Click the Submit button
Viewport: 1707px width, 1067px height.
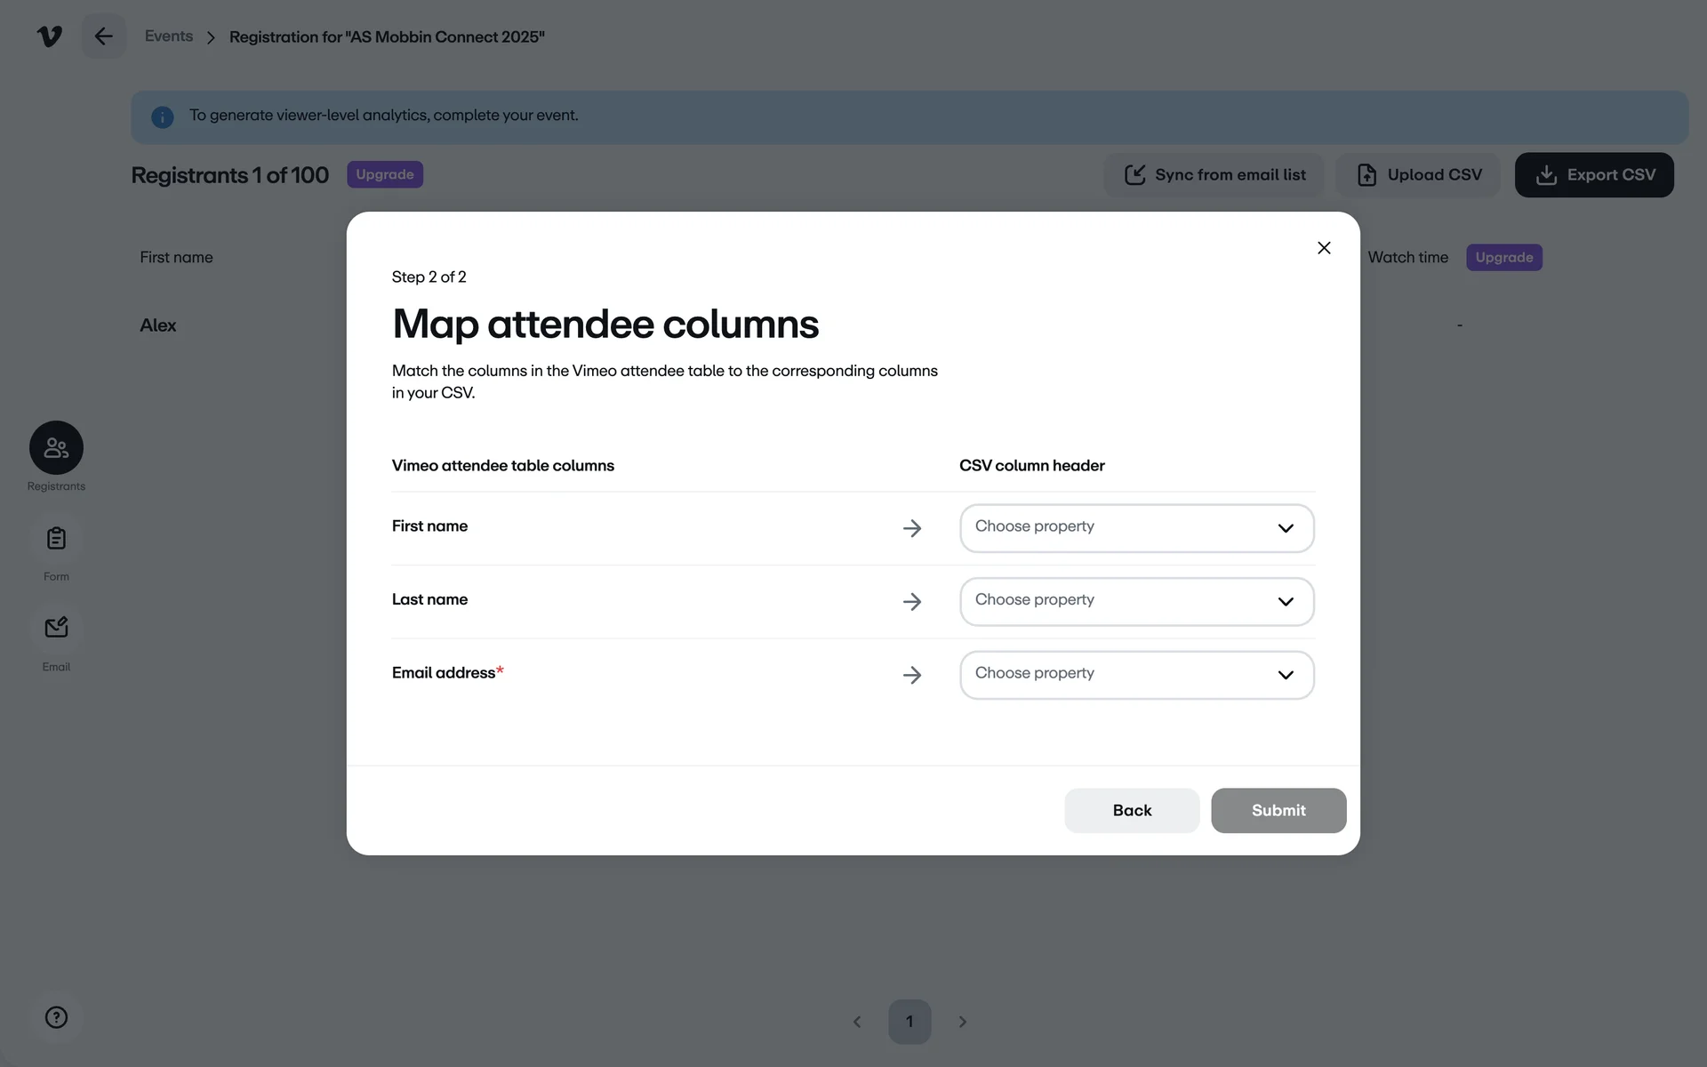pyautogui.click(x=1278, y=810)
